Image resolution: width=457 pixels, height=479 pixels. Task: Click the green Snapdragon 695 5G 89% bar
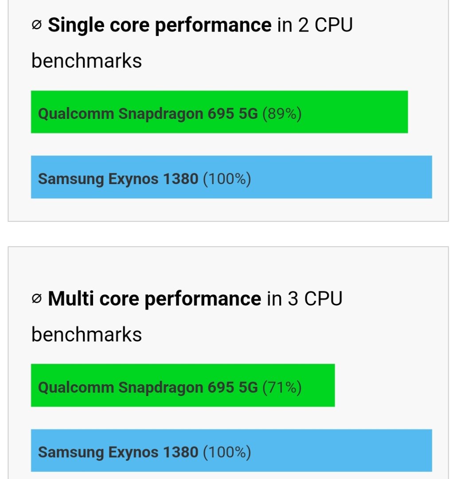(x=219, y=112)
